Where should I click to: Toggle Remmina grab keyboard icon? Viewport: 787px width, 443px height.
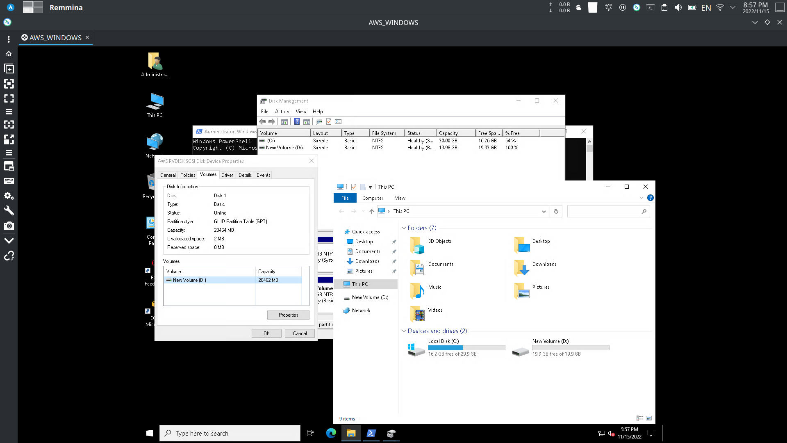point(9,181)
